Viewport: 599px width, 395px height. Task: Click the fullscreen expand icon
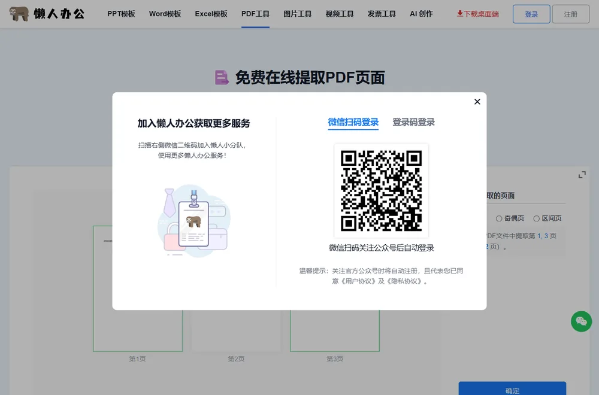[x=582, y=175]
